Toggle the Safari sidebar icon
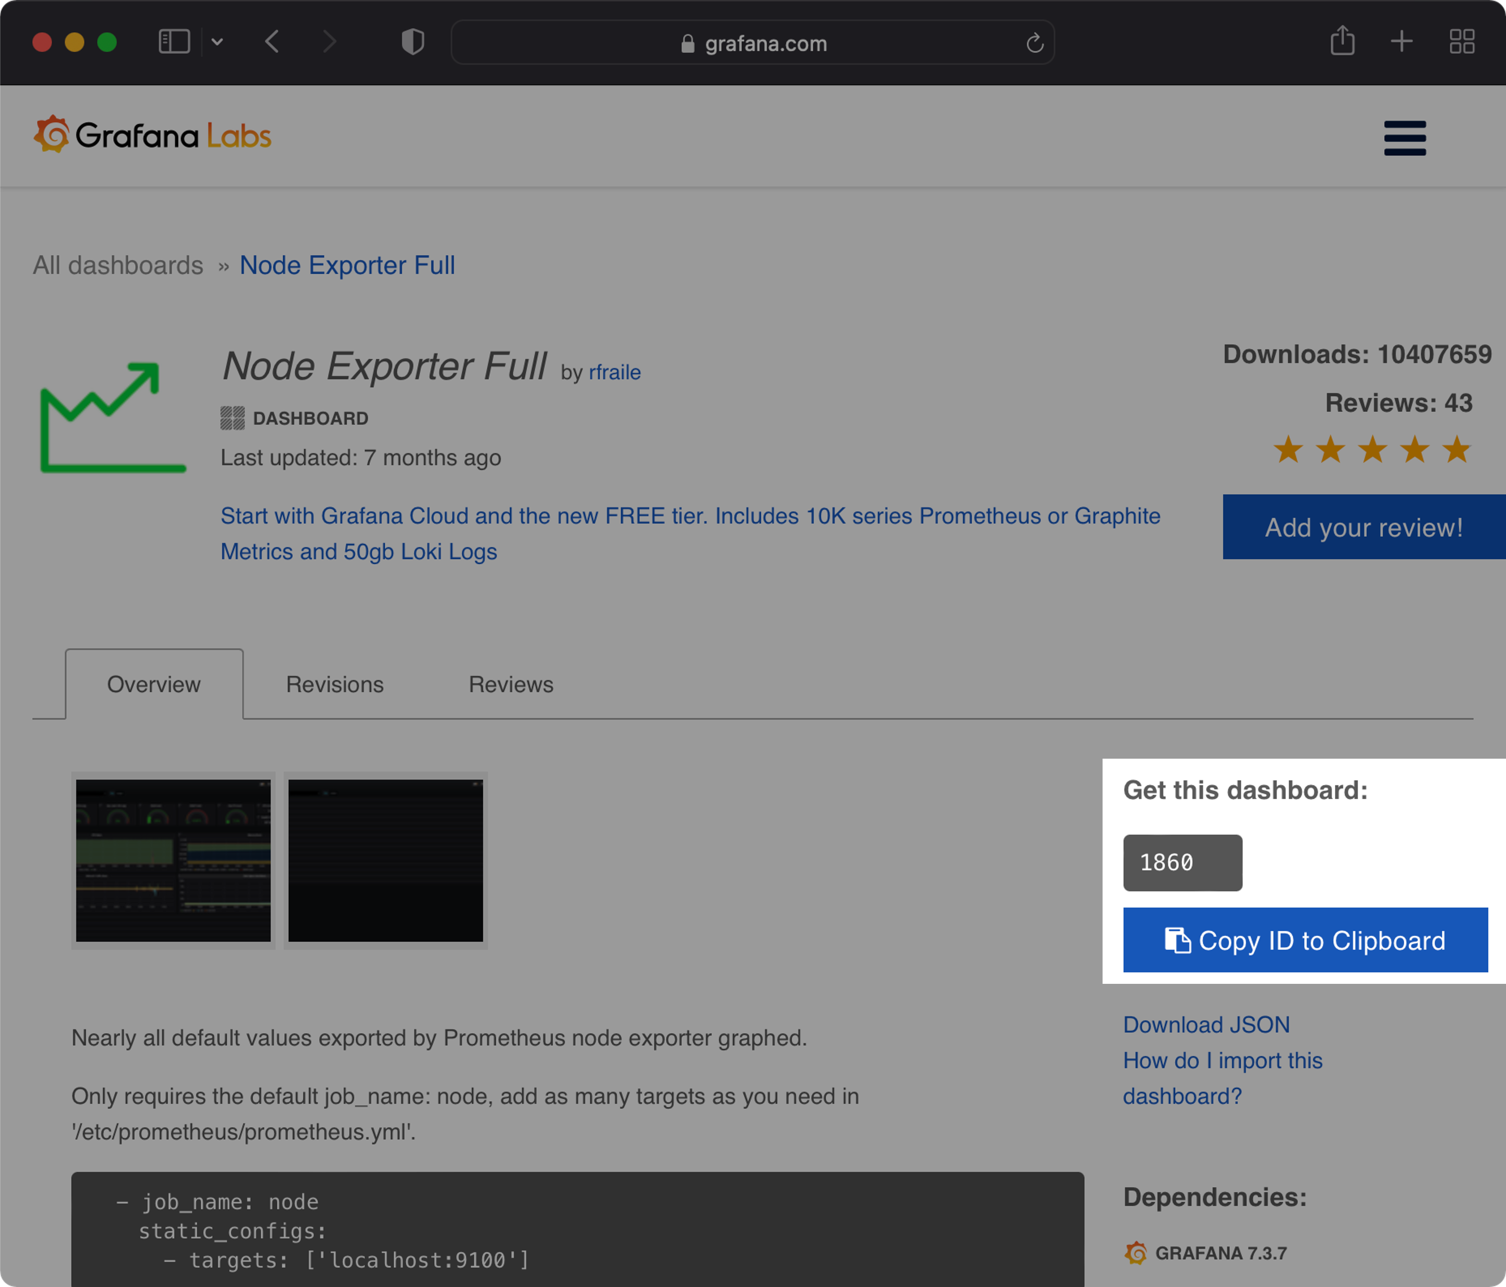This screenshot has height=1287, width=1506. pyautogui.click(x=174, y=42)
